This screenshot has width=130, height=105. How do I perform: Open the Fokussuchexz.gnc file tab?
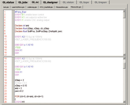coord(62,7)
